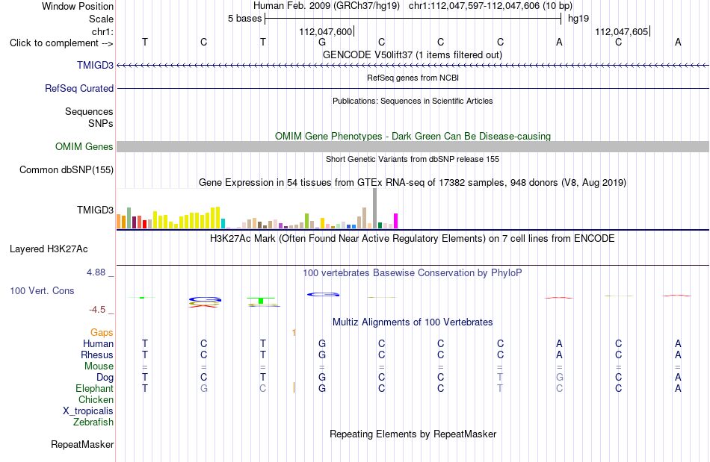Click the Sequences track label
Viewport: 710px width, 462px height.
click(x=89, y=111)
